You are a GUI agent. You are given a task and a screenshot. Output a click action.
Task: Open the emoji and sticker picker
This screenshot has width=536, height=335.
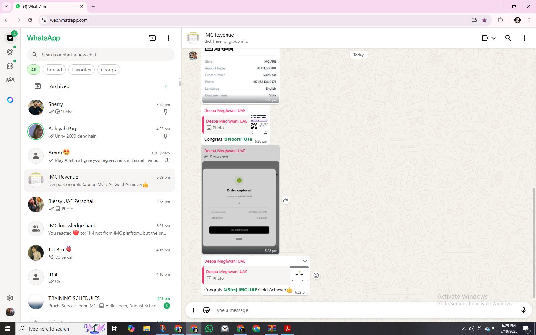pos(206,310)
